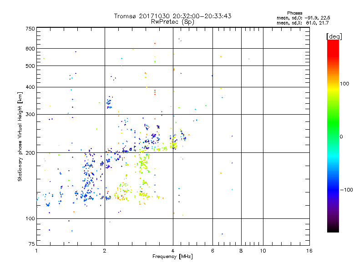Viewport: 364px width, 273px height.
Task: Click the x-axis tick label '10'
Action: point(263,251)
